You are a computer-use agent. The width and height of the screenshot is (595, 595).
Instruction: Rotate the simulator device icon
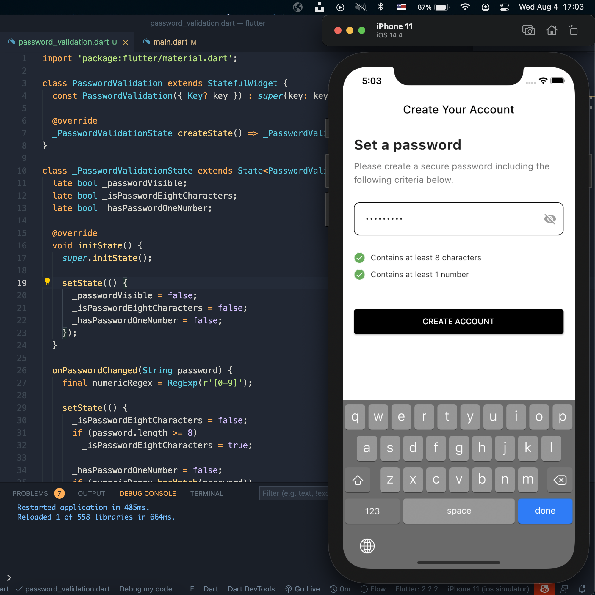pyautogui.click(x=573, y=31)
